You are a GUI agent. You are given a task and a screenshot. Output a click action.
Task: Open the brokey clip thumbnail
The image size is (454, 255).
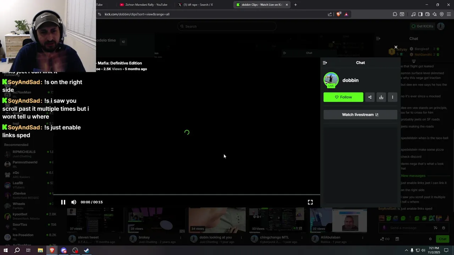[x=156, y=220]
